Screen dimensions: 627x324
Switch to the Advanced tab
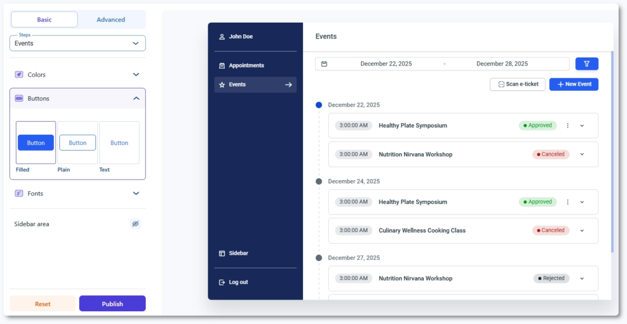(x=111, y=20)
